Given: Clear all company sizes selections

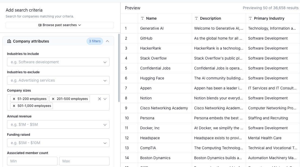Looking at the screenshot, I should click(x=100, y=99).
